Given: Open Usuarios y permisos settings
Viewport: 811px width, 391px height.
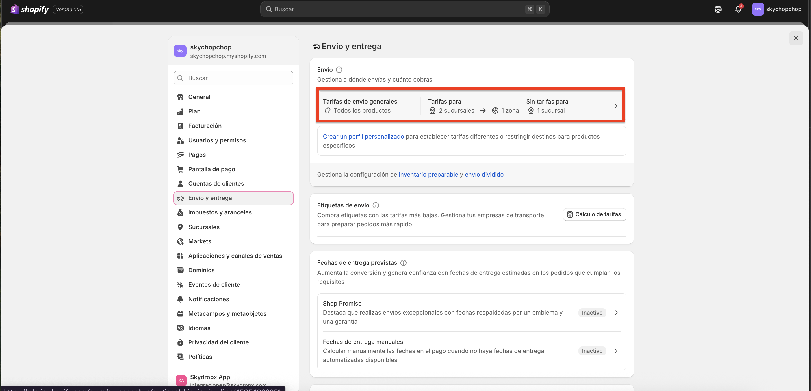Looking at the screenshot, I should coord(233,140).
